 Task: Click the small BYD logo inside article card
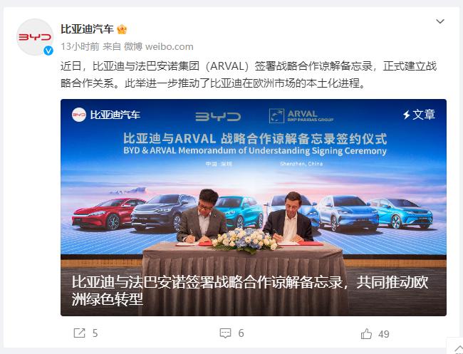79,115
